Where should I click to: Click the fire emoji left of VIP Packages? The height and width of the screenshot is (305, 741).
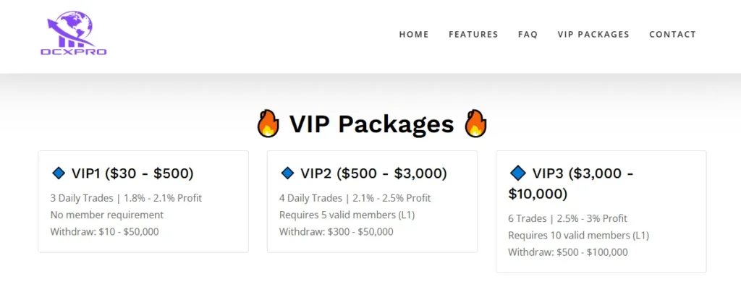[268, 124]
